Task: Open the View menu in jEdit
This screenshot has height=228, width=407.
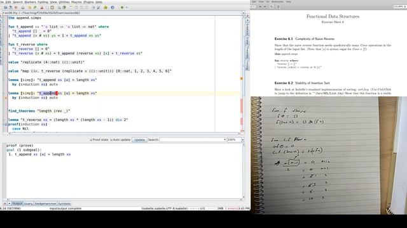Action: point(53,2)
